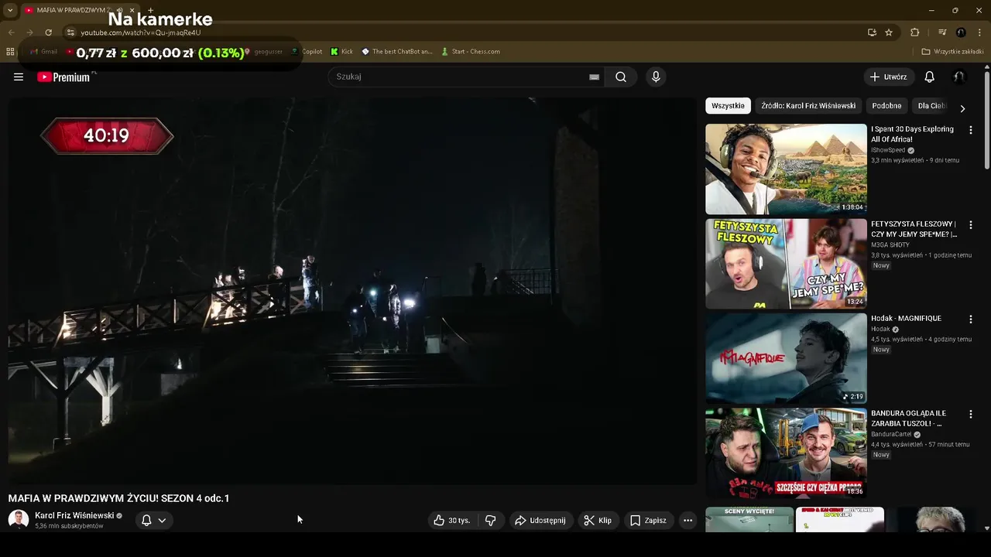Open YouTube account avatar menu
991x557 pixels.
point(958,77)
